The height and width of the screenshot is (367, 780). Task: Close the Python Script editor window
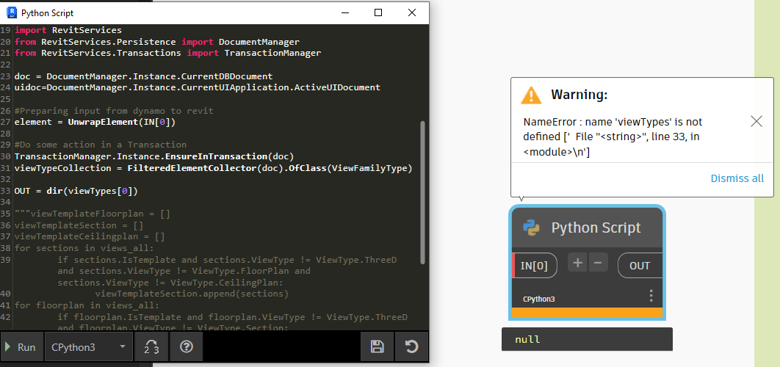412,13
